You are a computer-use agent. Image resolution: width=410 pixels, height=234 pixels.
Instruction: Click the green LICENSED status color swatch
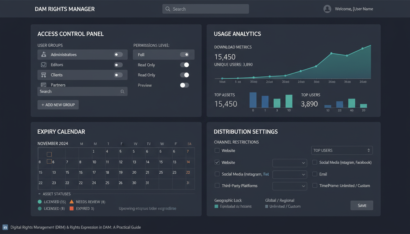point(40,202)
